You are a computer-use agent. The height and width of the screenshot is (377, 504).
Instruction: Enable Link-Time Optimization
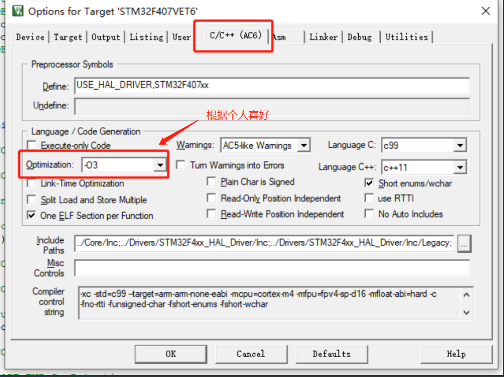coord(32,183)
